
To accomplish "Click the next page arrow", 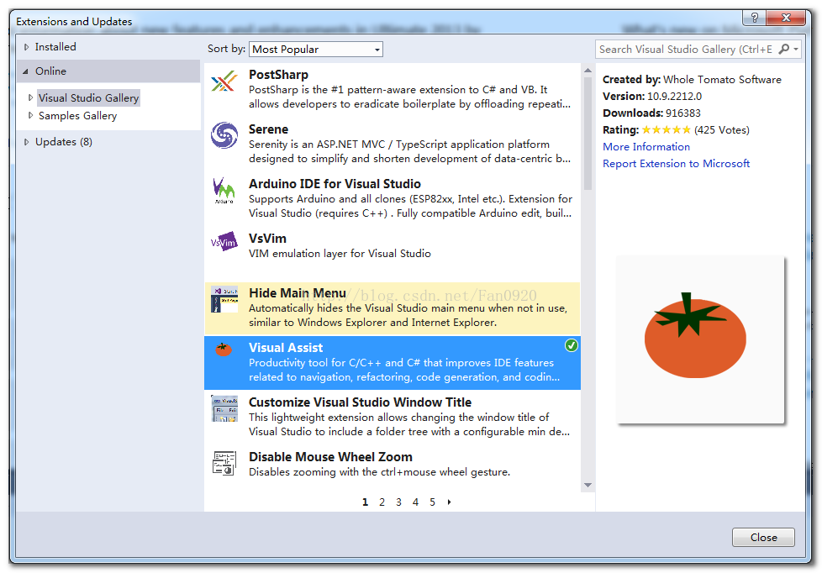I will [450, 502].
